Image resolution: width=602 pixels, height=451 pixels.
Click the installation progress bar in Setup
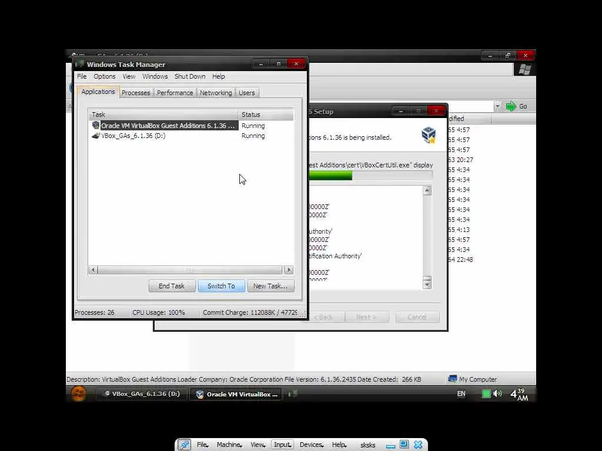pos(370,176)
